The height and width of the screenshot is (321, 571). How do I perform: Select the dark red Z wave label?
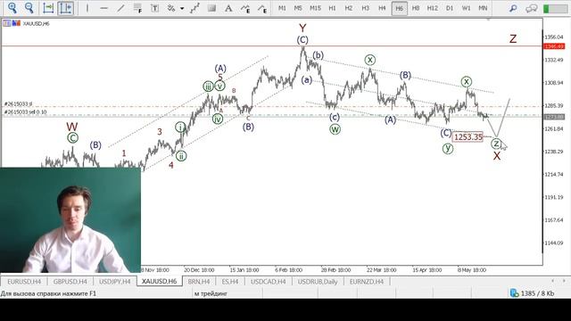tap(513, 38)
